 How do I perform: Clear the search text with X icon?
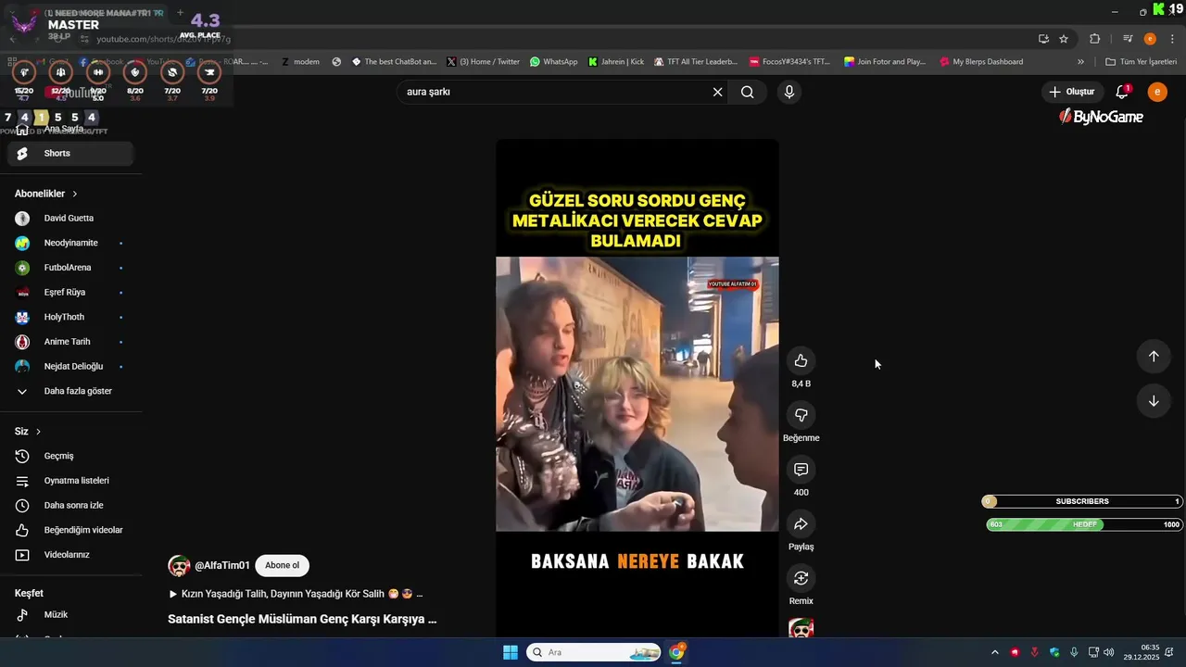point(717,92)
